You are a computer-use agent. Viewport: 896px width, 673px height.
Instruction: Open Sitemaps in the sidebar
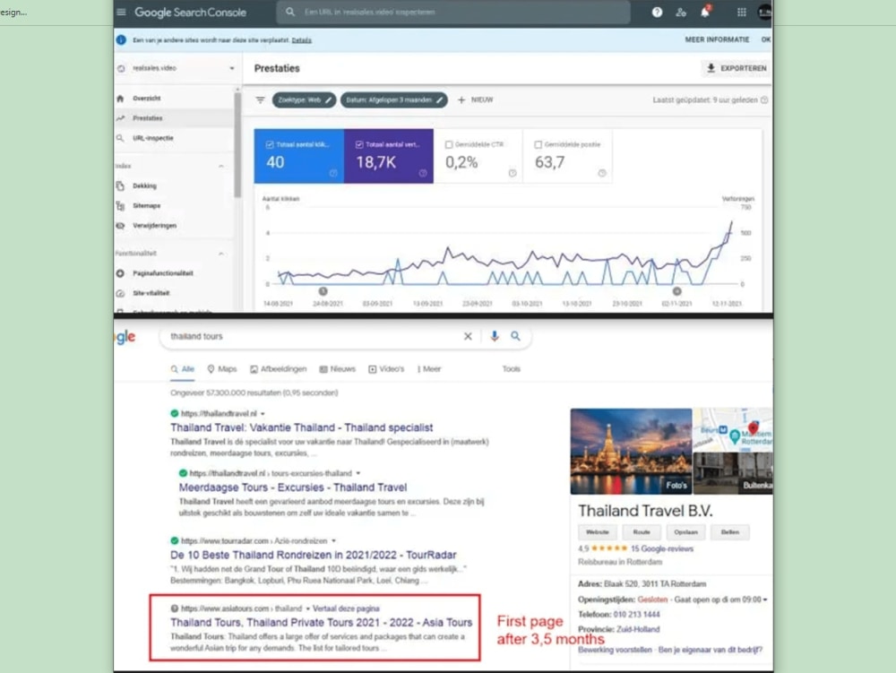click(146, 206)
